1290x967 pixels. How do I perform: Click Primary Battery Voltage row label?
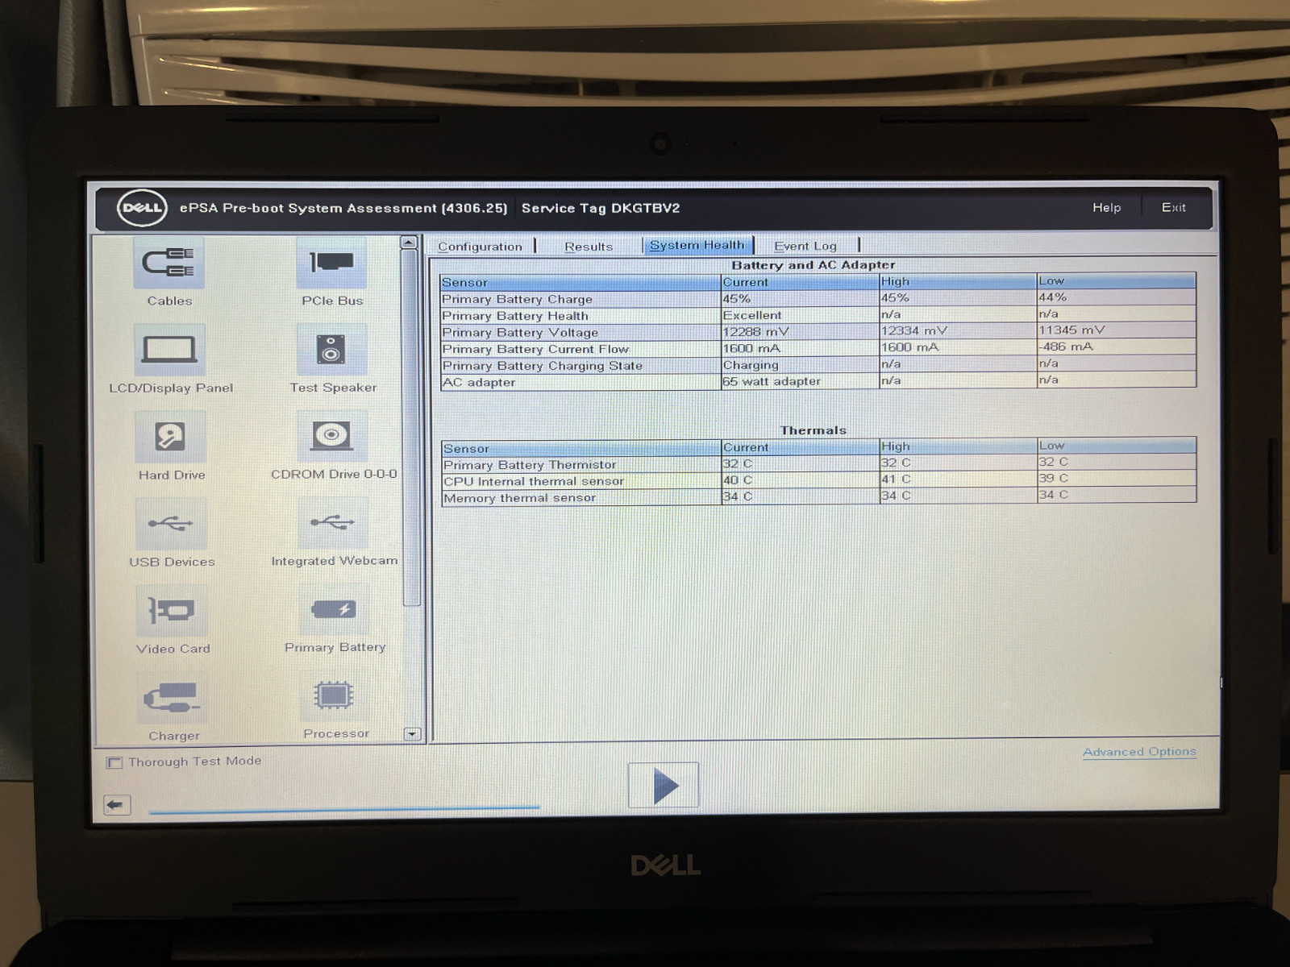(x=520, y=333)
